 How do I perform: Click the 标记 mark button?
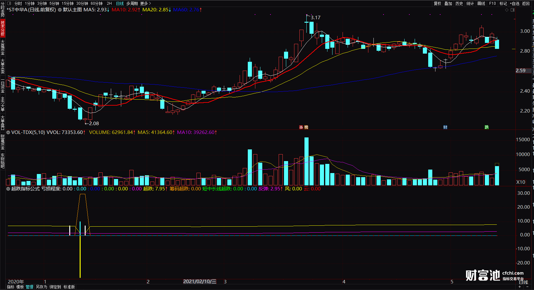point(503,3)
